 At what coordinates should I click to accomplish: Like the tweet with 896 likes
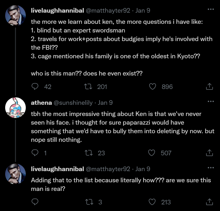pyautogui.click(x=153, y=86)
